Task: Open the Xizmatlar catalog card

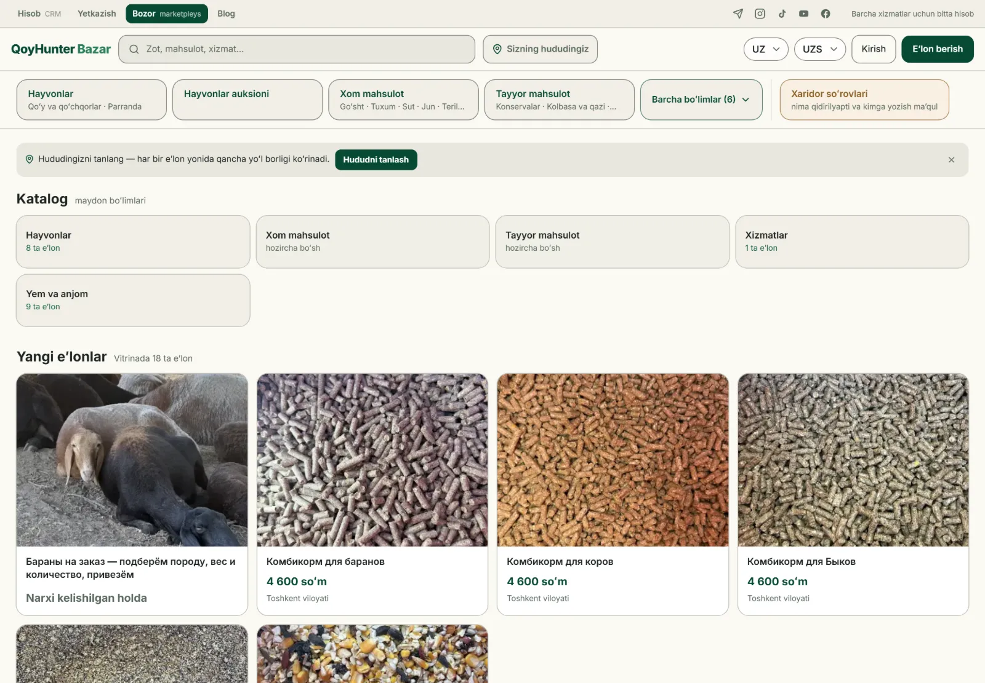Action: (x=852, y=242)
